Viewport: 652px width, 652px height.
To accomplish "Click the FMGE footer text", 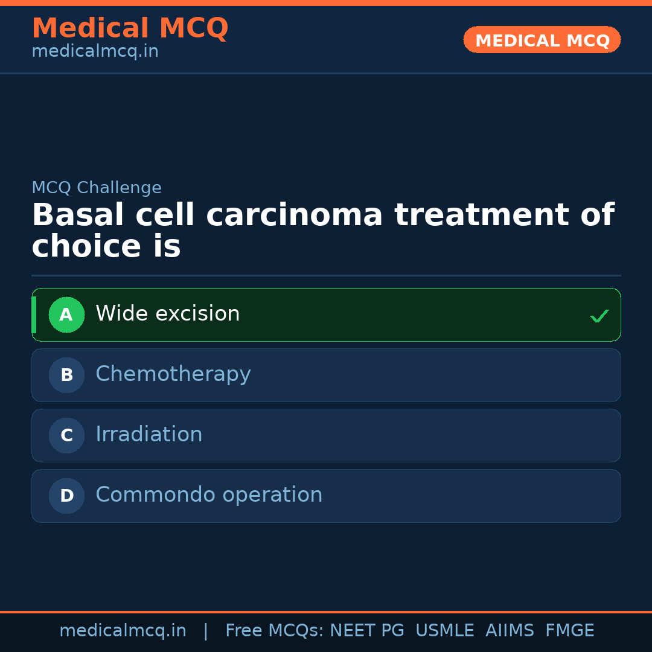I will [569, 631].
